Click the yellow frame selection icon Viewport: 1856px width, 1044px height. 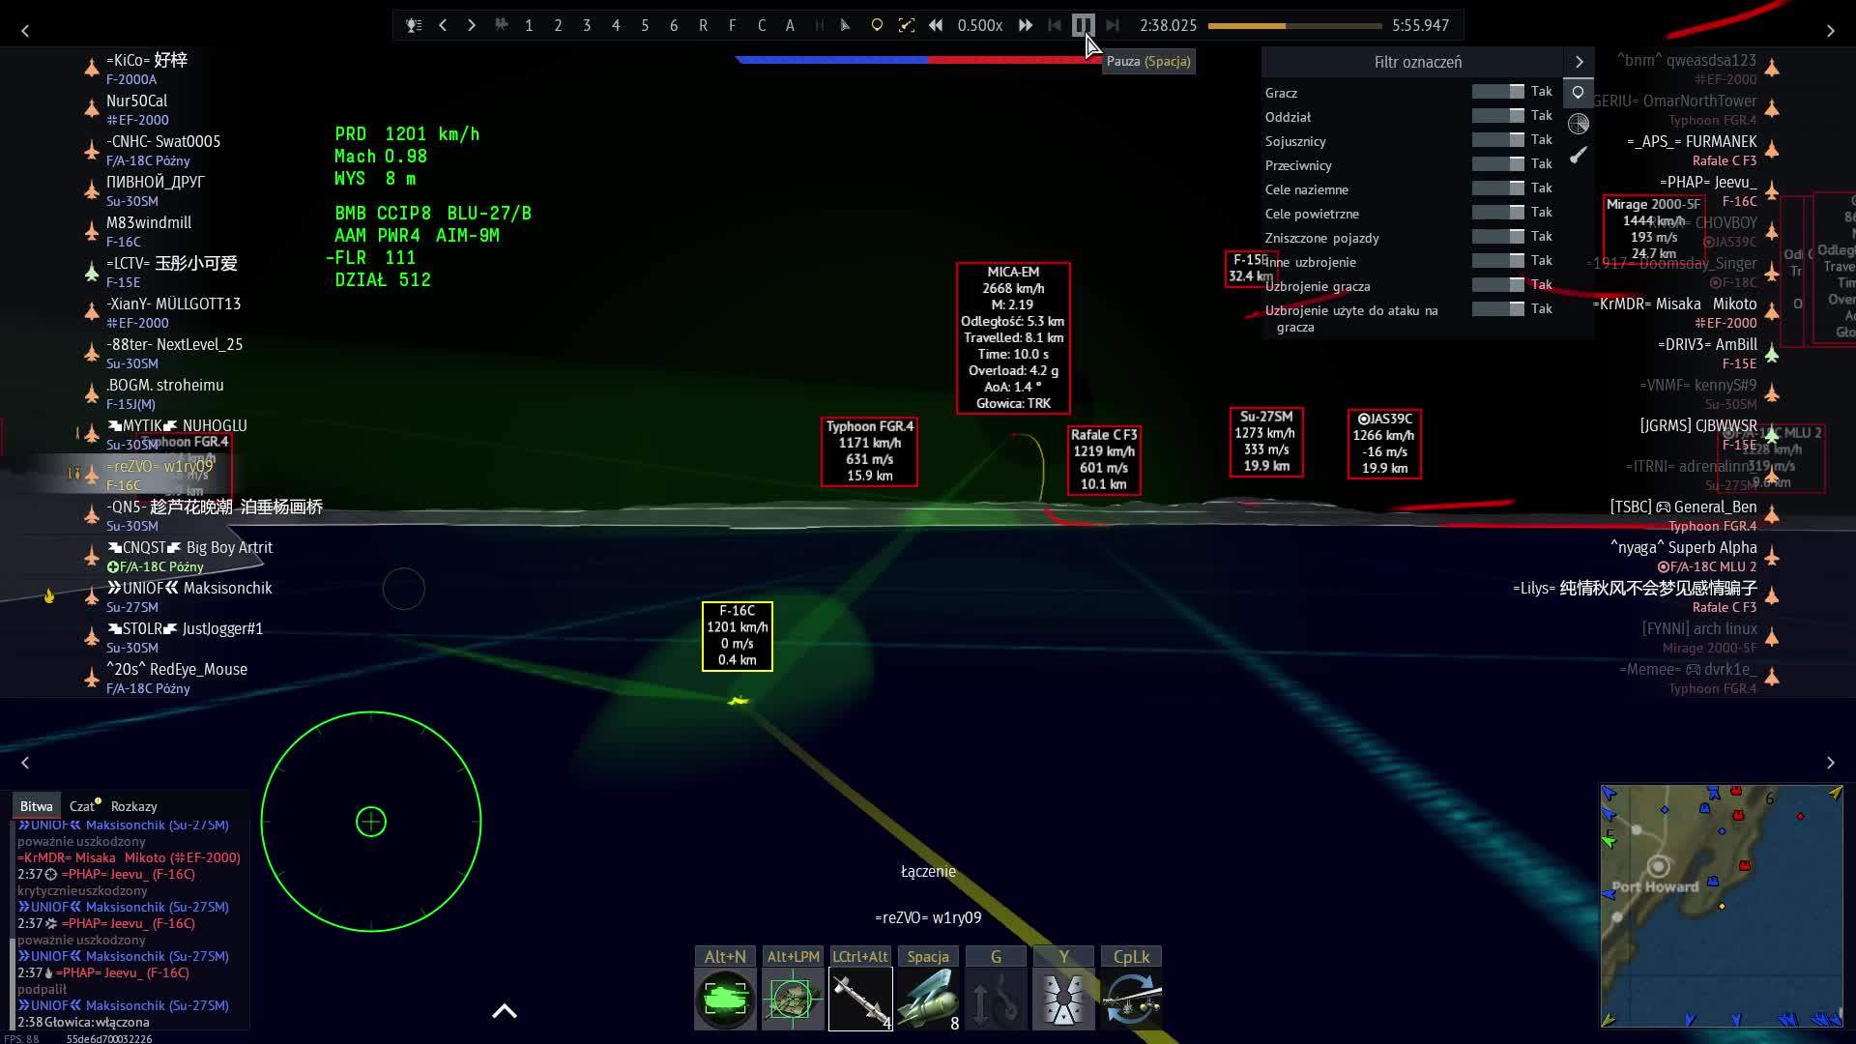(906, 25)
